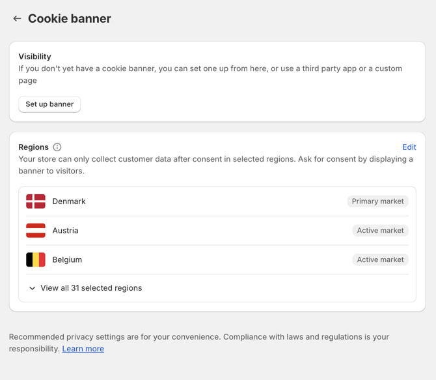
Task: Click the privacy settings disclaimer text
Action: [199, 343]
